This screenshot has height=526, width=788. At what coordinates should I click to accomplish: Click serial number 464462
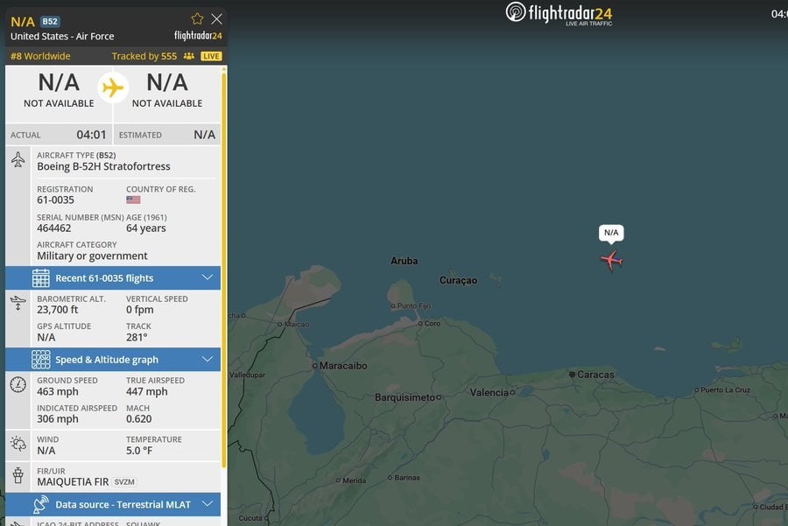click(53, 228)
